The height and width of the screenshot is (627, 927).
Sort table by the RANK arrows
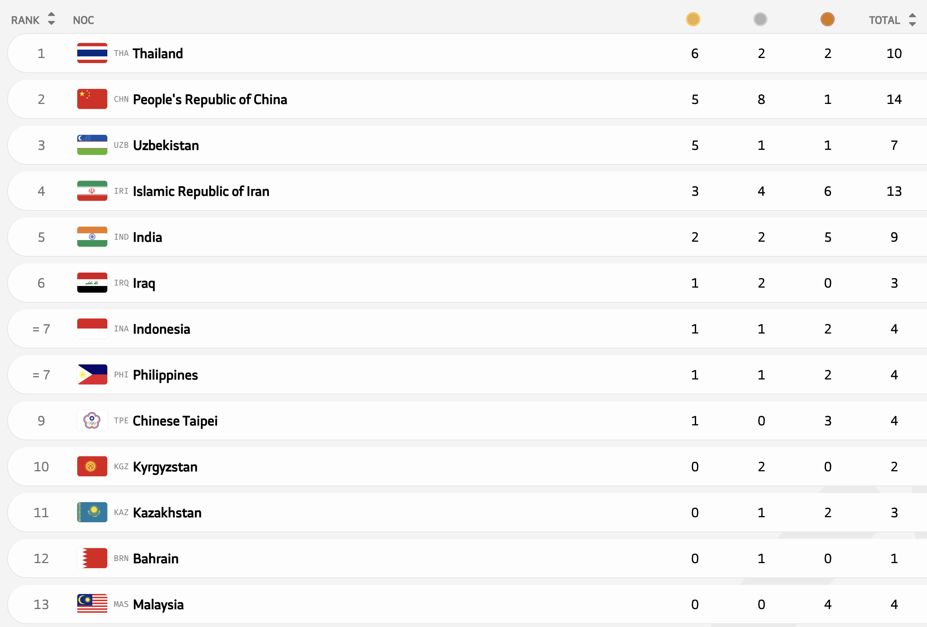point(51,19)
